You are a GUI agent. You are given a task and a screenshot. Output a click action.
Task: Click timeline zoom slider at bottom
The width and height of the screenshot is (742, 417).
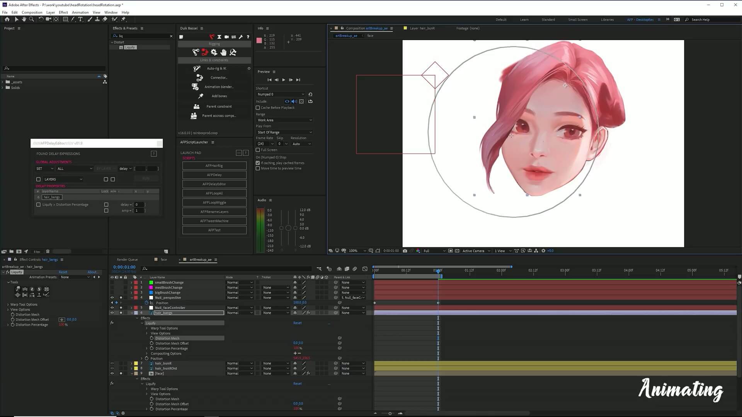click(x=390, y=414)
